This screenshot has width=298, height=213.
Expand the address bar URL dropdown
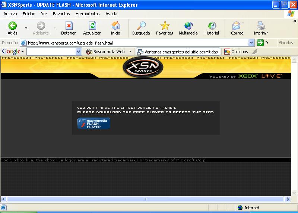(251, 43)
